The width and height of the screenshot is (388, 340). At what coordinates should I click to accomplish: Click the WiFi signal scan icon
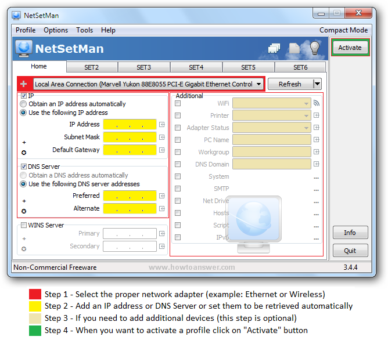[x=316, y=103]
